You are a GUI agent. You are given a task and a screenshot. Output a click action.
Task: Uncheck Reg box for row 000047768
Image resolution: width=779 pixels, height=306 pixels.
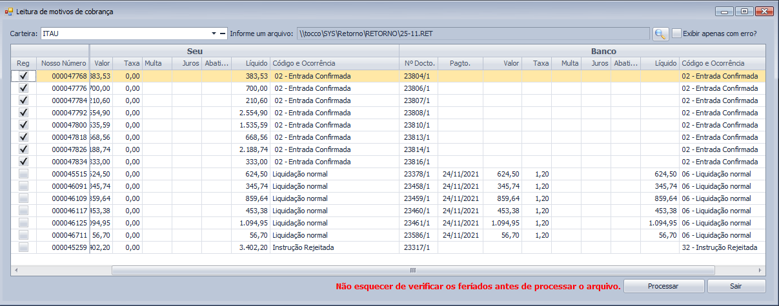point(23,76)
